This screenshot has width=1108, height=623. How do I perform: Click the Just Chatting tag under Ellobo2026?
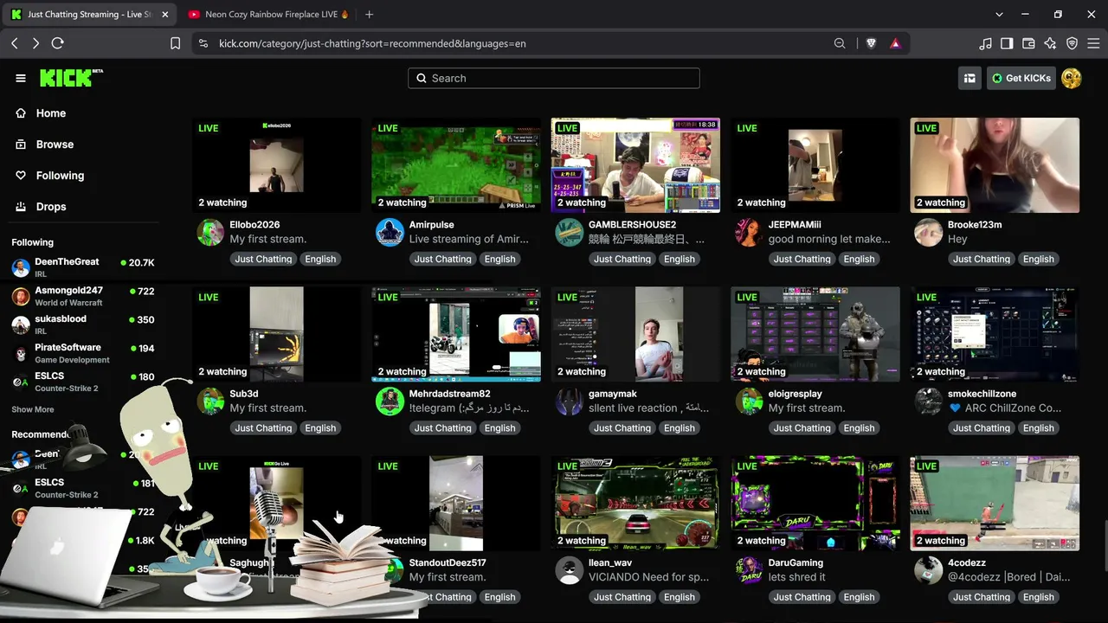[x=263, y=259]
